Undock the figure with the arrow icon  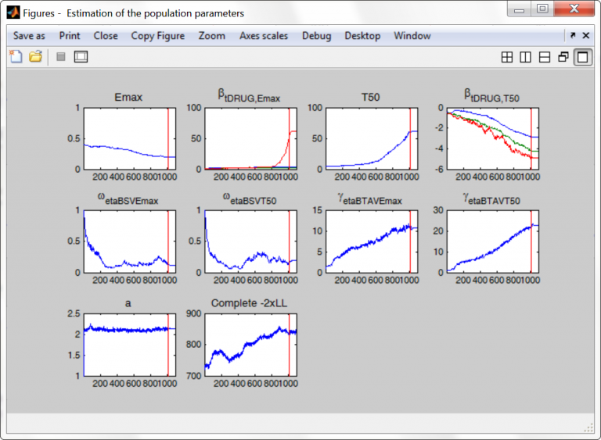[572, 36]
